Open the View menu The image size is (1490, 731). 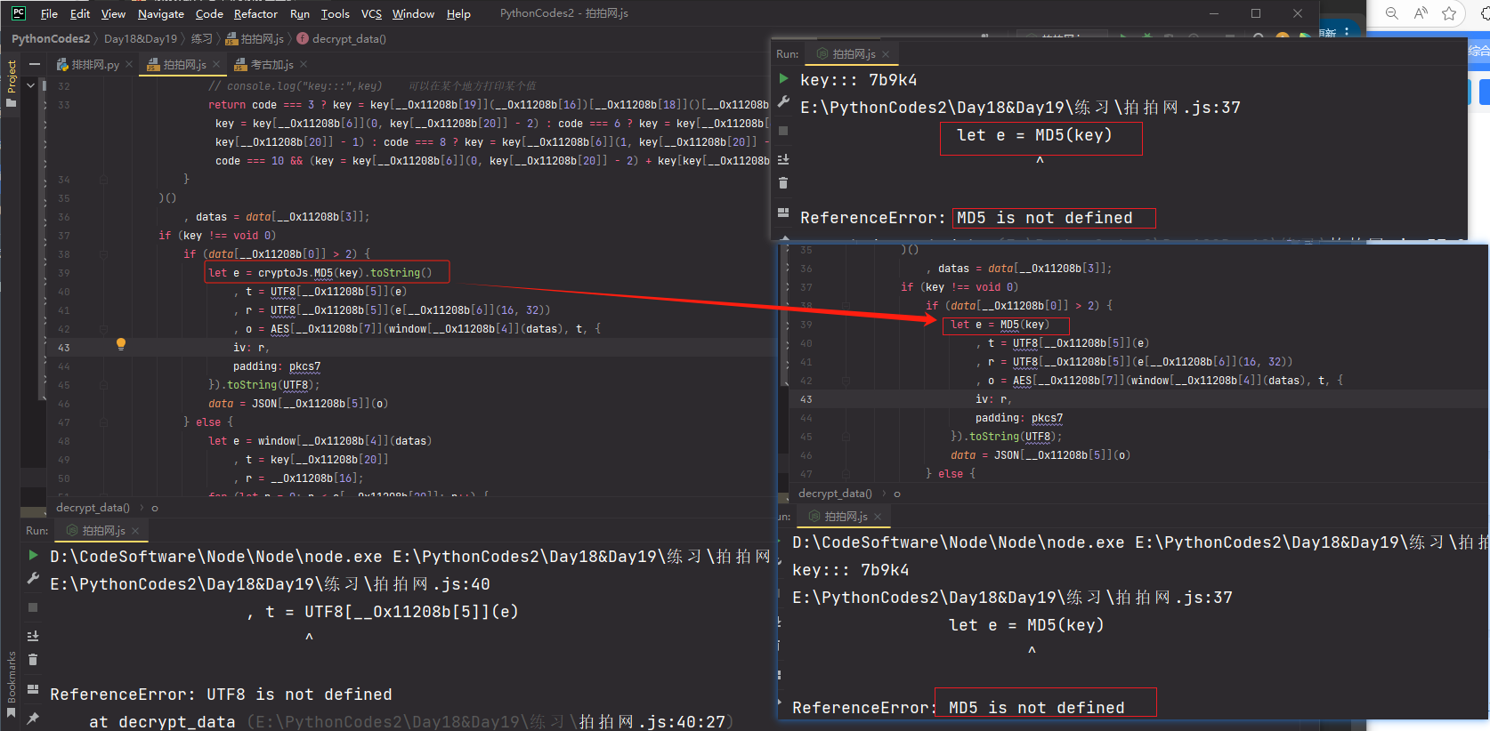[x=113, y=13]
